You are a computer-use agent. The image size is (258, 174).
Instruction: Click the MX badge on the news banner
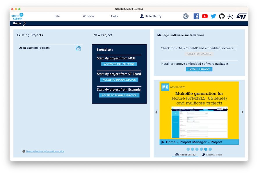tap(165, 87)
